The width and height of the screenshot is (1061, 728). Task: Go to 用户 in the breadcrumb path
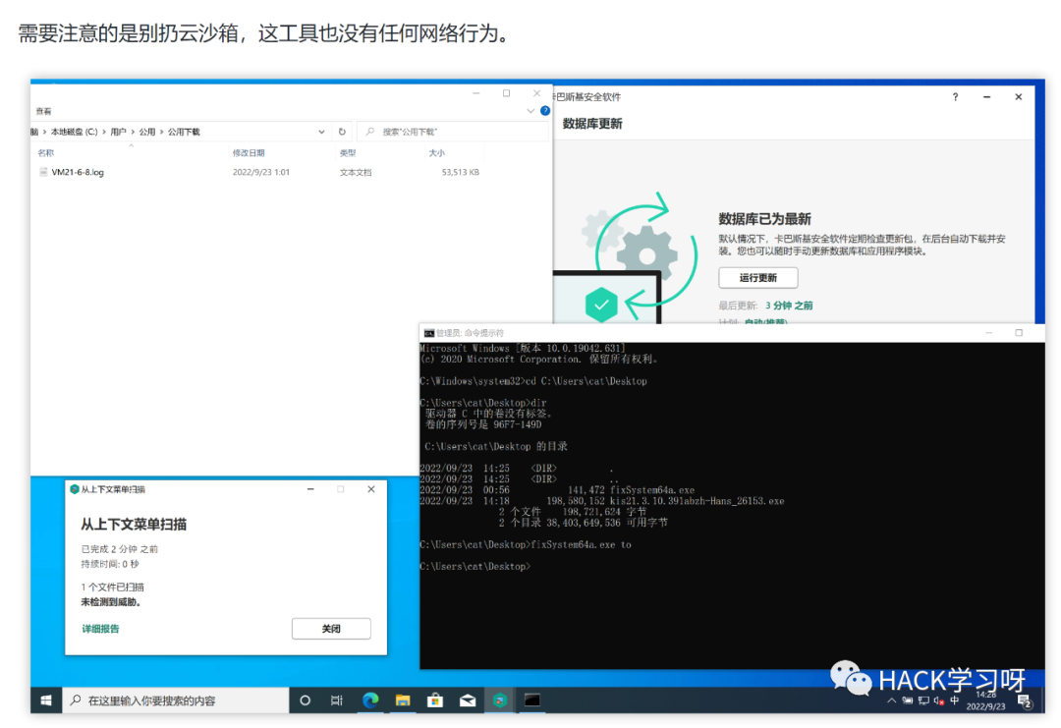pos(119,132)
